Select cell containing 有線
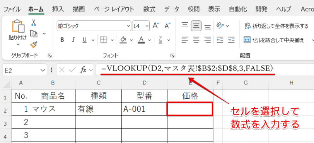Viewport: 314px width, 143px height. pyautogui.click(x=99, y=109)
